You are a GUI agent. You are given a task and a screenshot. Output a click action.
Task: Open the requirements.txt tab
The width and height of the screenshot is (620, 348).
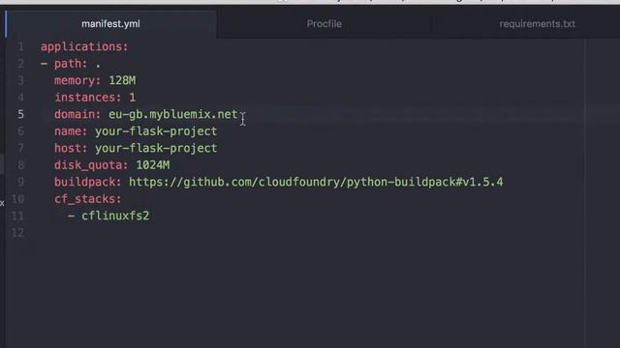(537, 24)
